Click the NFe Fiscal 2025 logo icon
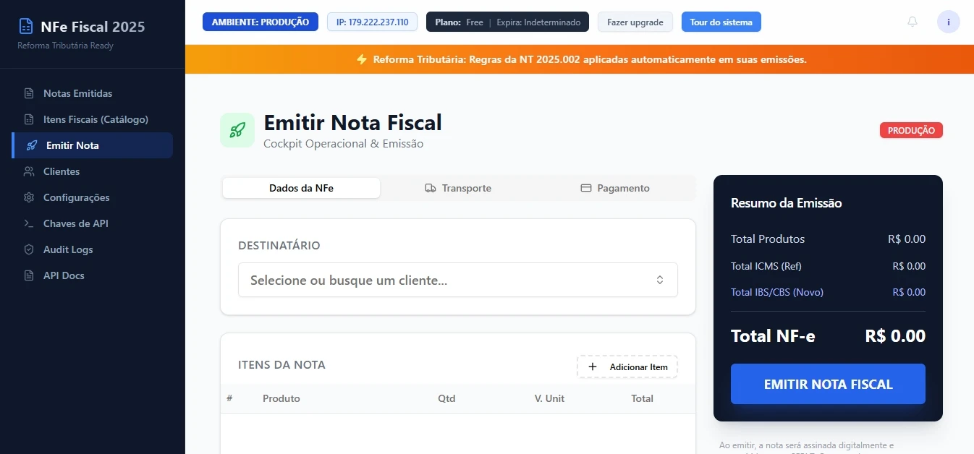This screenshot has width=974, height=454. point(26,27)
